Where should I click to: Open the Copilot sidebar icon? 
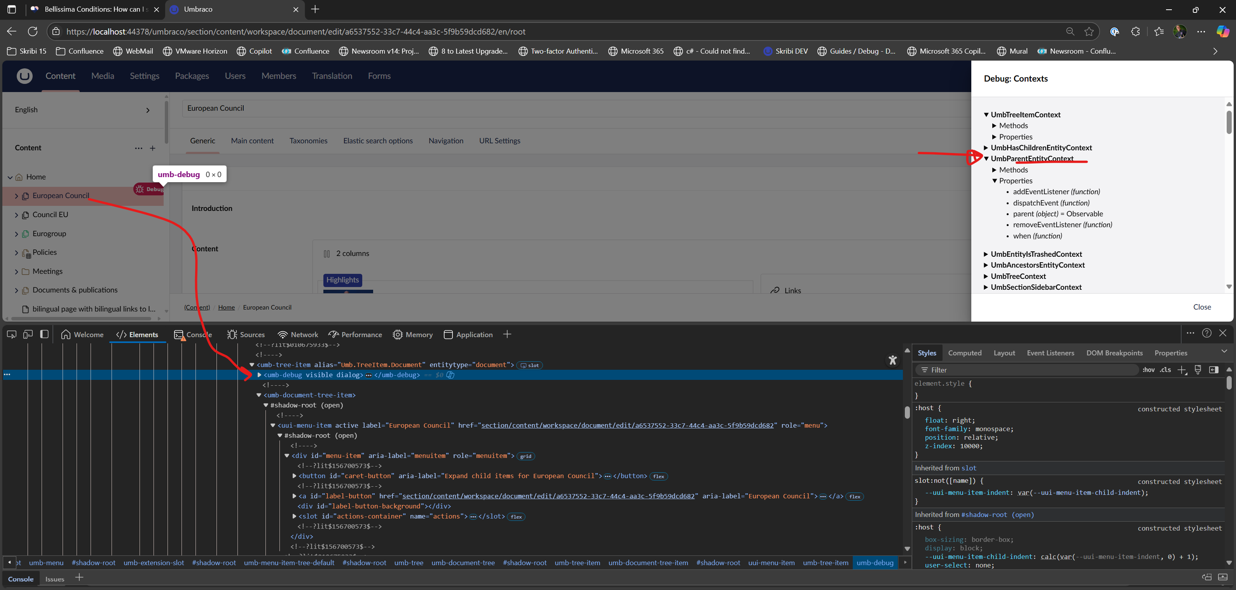[1222, 32]
